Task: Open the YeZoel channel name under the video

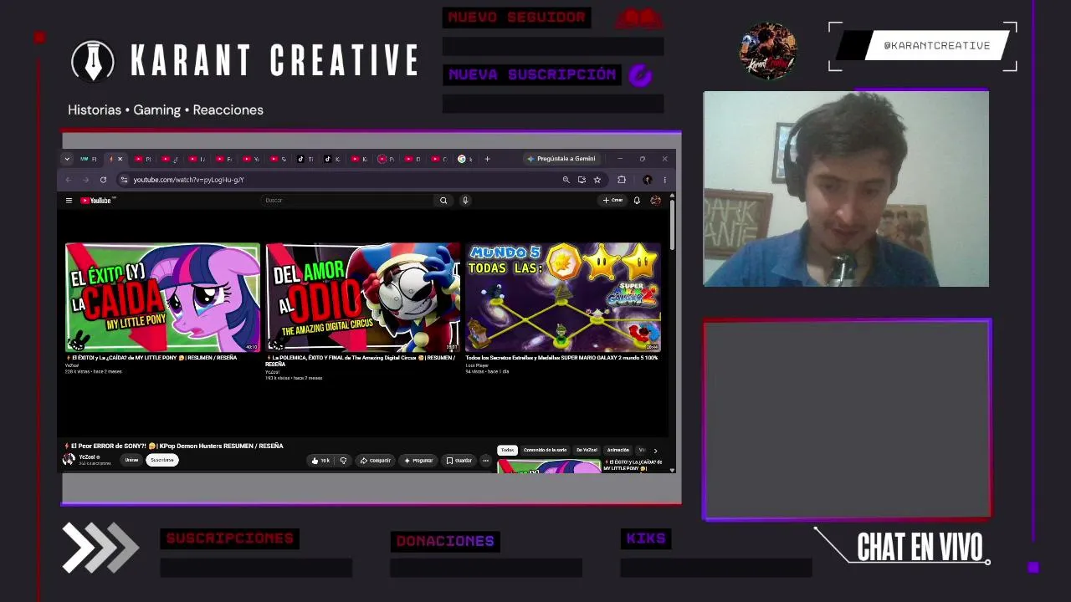Action: (88, 457)
